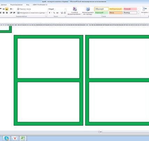Image resolution: width=149 pixels, height=141 pixels.
Task: Open the ABBYY FineReader 11 tab
Action: (x=40, y=5)
